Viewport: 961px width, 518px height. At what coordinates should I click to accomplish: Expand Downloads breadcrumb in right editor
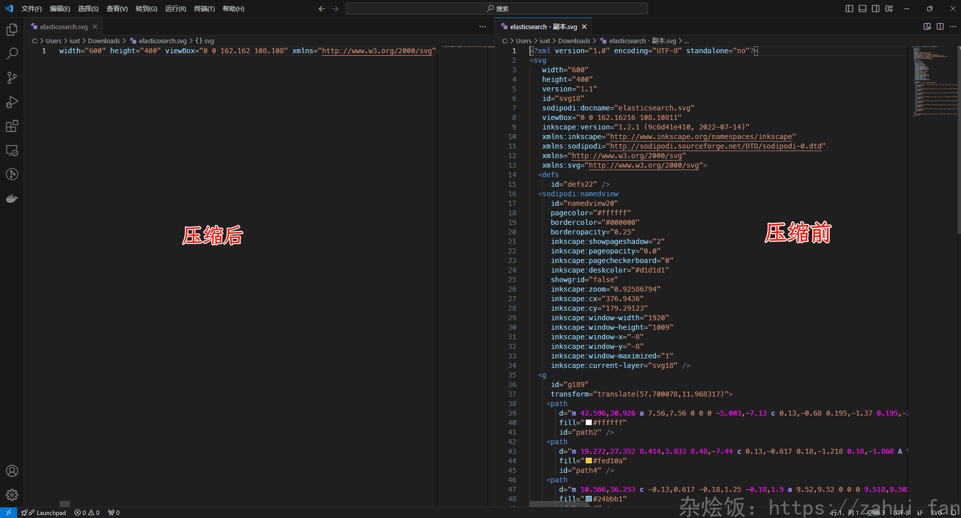coord(574,41)
